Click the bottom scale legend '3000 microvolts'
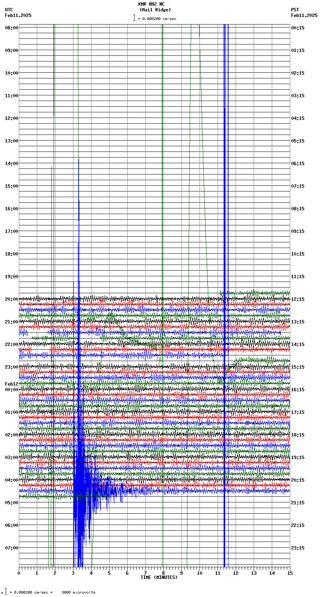The width and height of the screenshot is (320, 597). [x=78, y=592]
